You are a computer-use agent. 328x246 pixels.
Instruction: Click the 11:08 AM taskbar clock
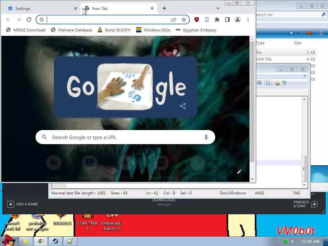tap(310, 242)
